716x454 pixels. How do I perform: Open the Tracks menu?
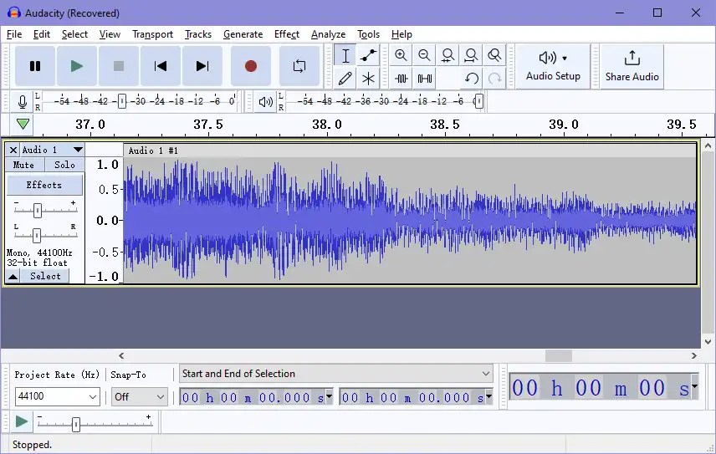(198, 34)
